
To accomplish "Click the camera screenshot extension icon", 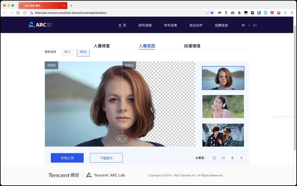I will [x=233, y=13].
